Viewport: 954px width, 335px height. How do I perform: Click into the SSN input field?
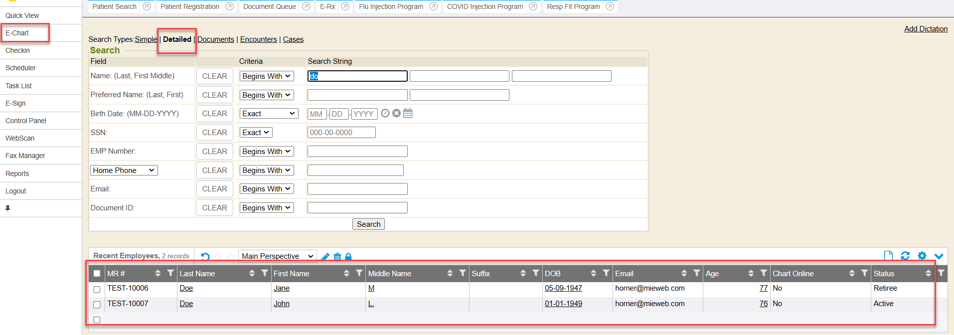click(341, 133)
